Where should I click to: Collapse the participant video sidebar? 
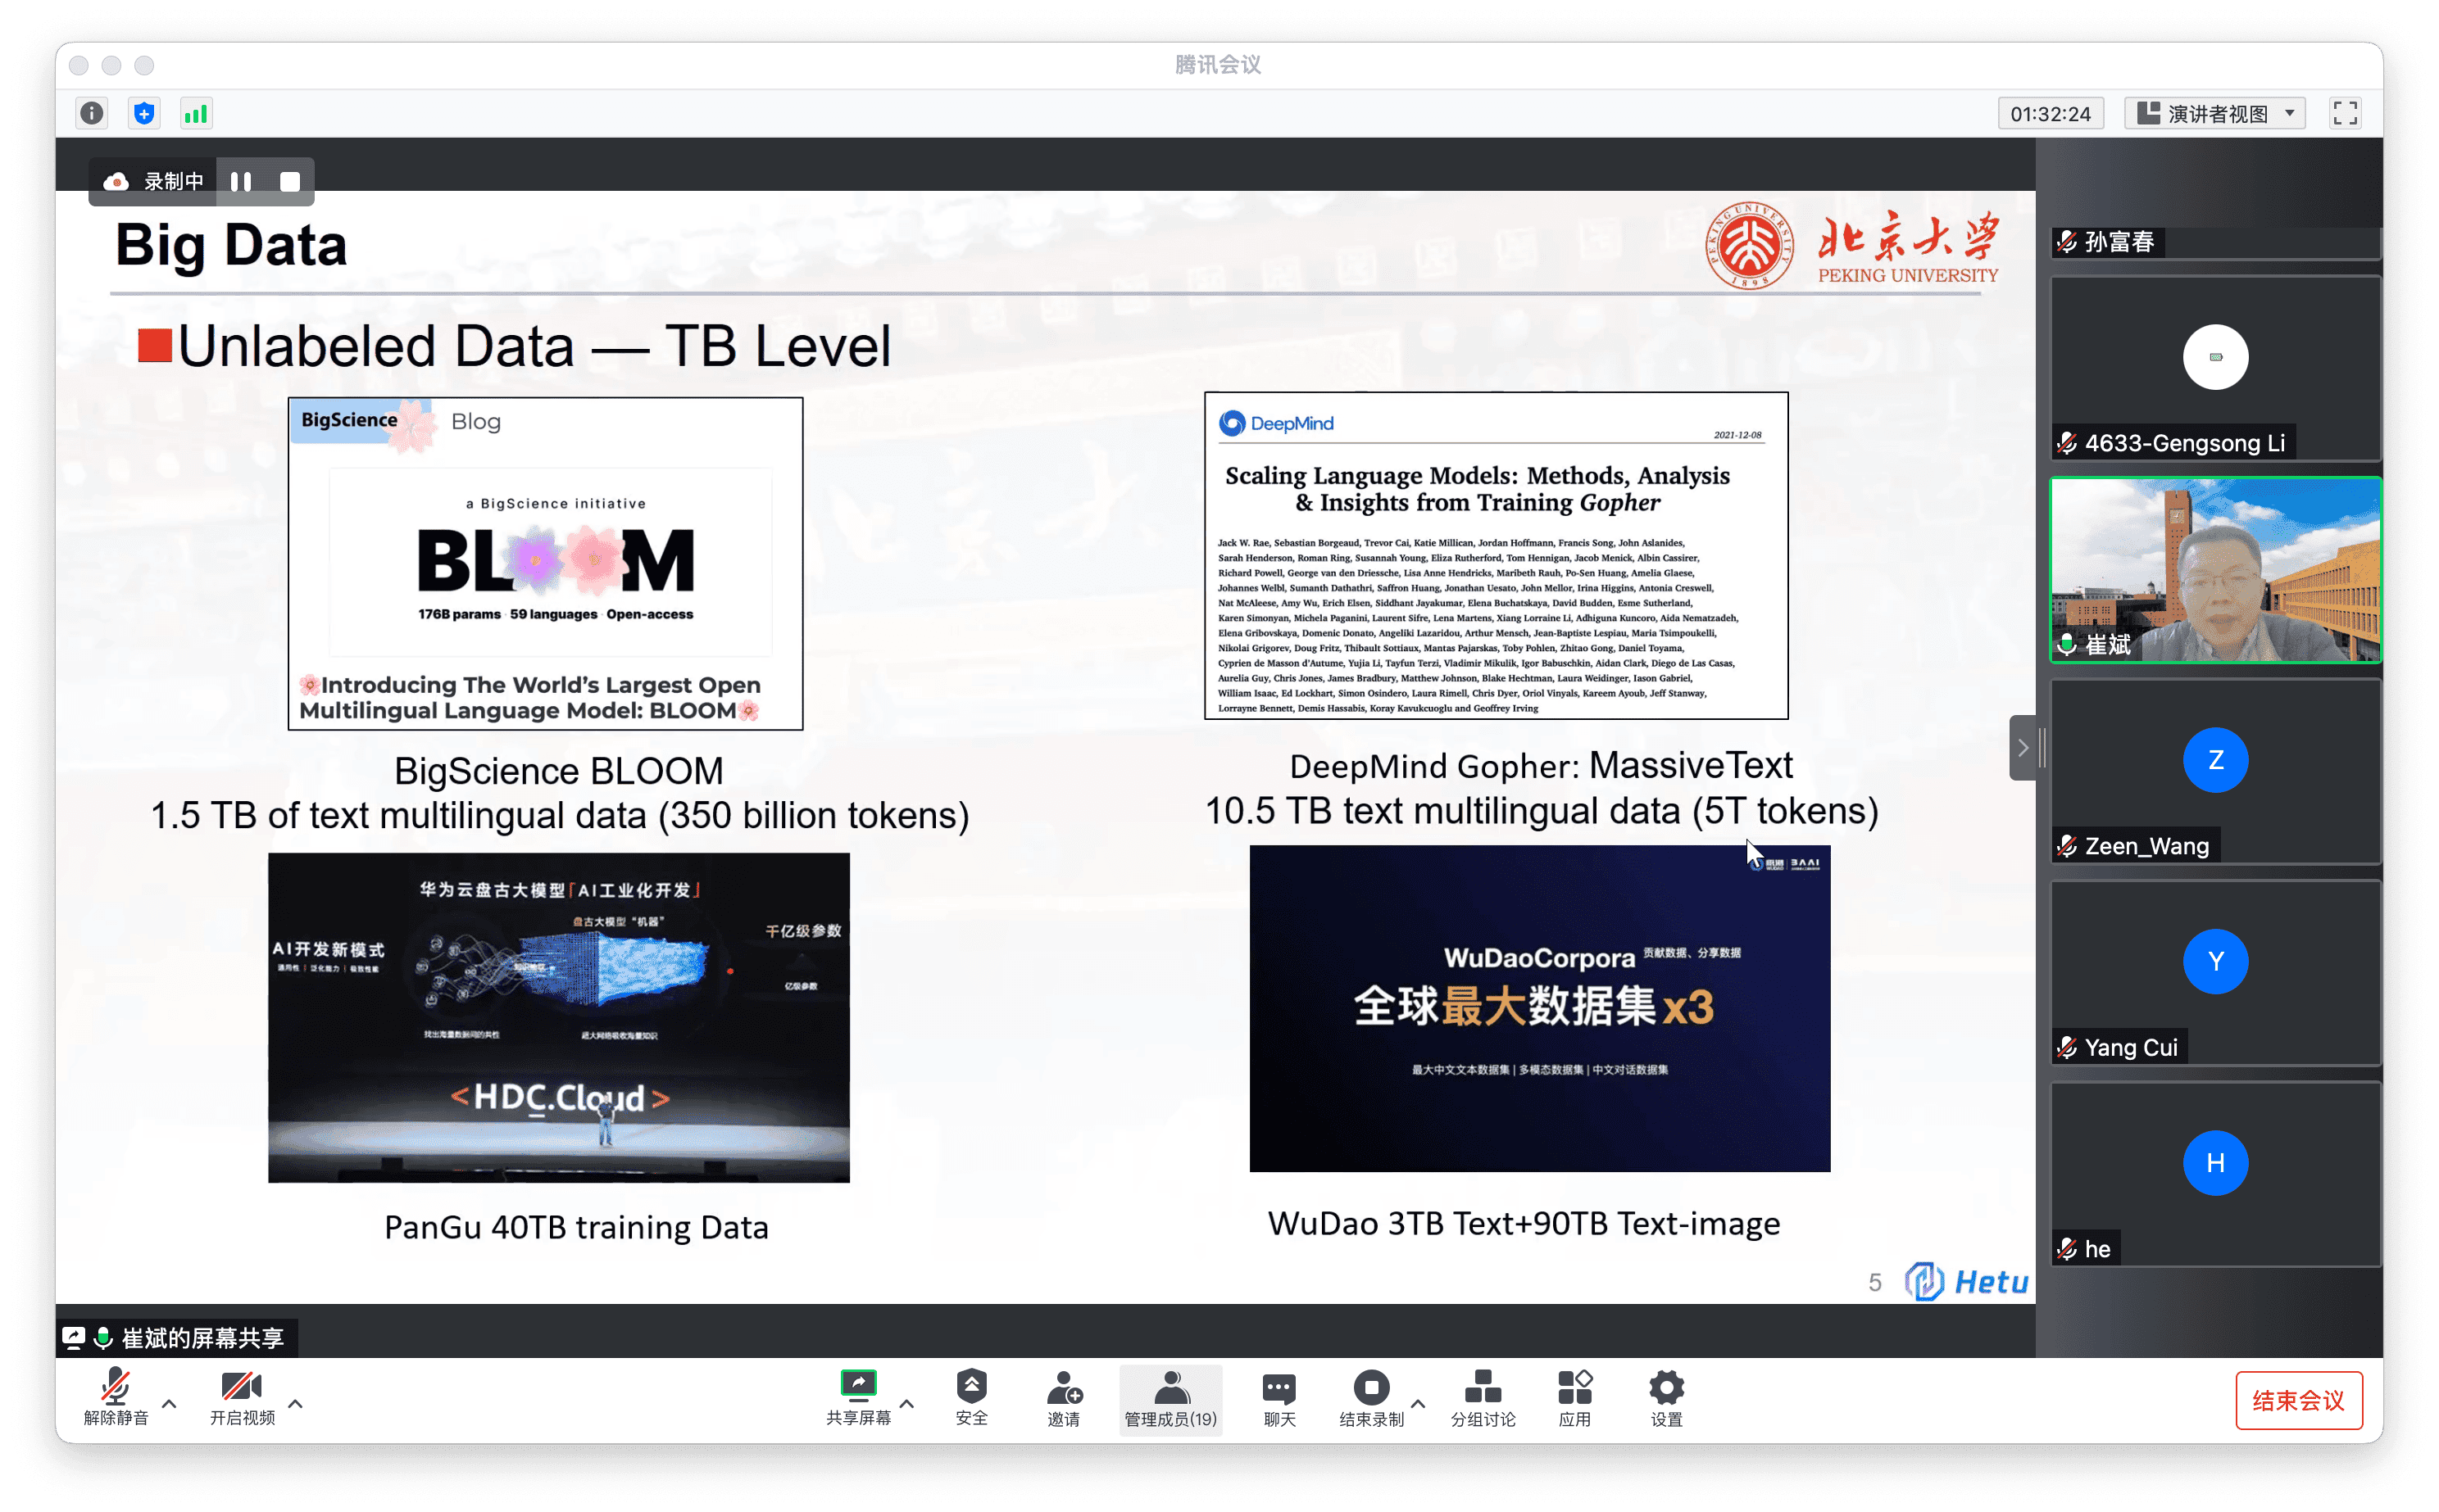pyautogui.click(x=2022, y=748)
